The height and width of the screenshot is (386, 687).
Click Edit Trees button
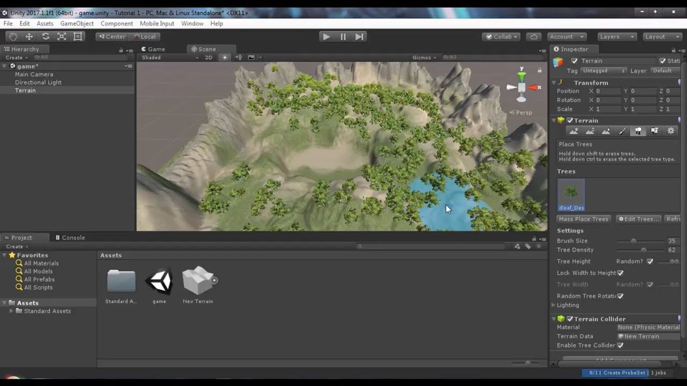(639, 219)
